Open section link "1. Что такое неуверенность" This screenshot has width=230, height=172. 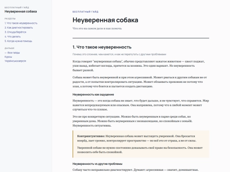coord(21,23)
